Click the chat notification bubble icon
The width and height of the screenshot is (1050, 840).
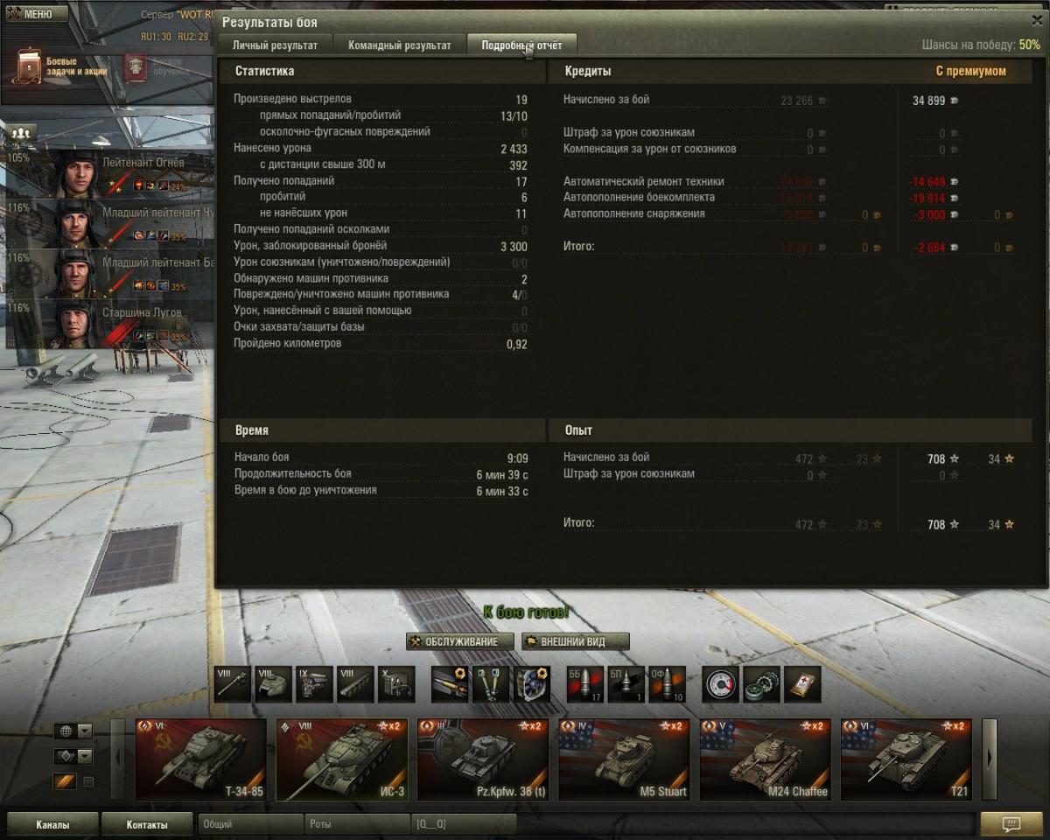tap(1011, 824)
